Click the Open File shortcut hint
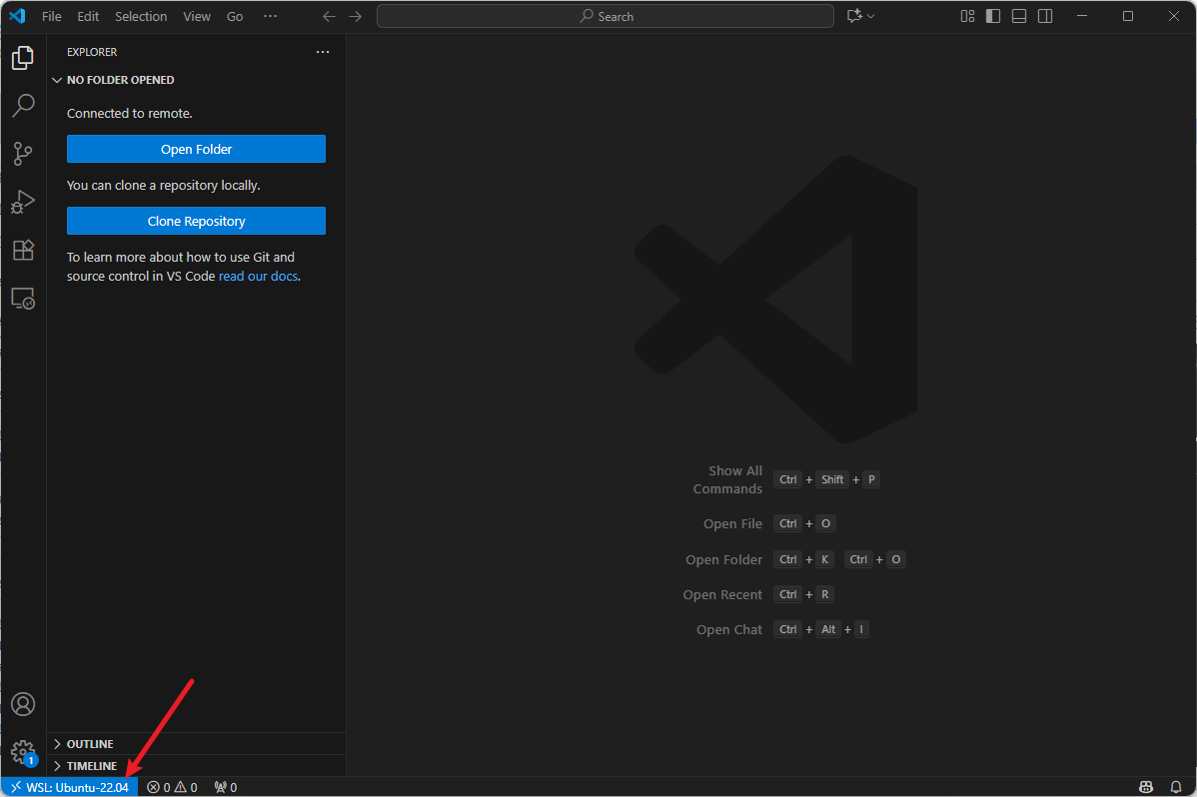1197x797 pixels. [x=769, y=523]
